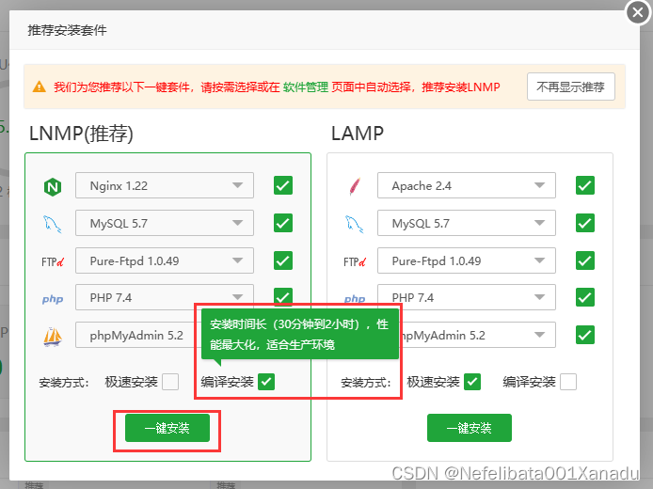Viewport: 653px width, 489px height.
Task: Click 一键安装 button under LNMP
Action: [x=167, y=428]
